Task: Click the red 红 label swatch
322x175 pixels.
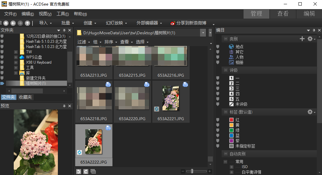Action: 231,120
